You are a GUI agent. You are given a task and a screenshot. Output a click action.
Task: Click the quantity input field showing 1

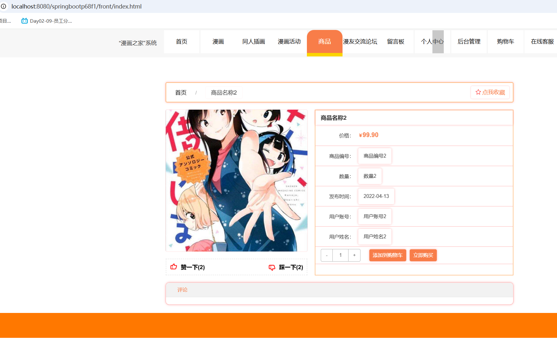pyautogui.click(x=341, y=255)
